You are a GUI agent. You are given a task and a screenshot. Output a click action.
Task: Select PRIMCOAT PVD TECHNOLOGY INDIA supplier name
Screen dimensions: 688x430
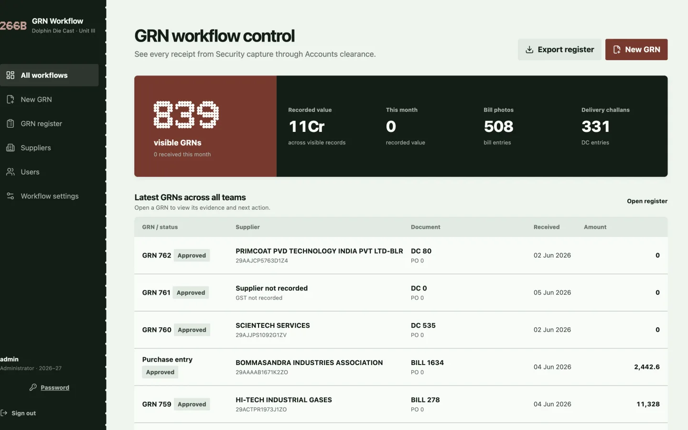click(x=319, y=251)
